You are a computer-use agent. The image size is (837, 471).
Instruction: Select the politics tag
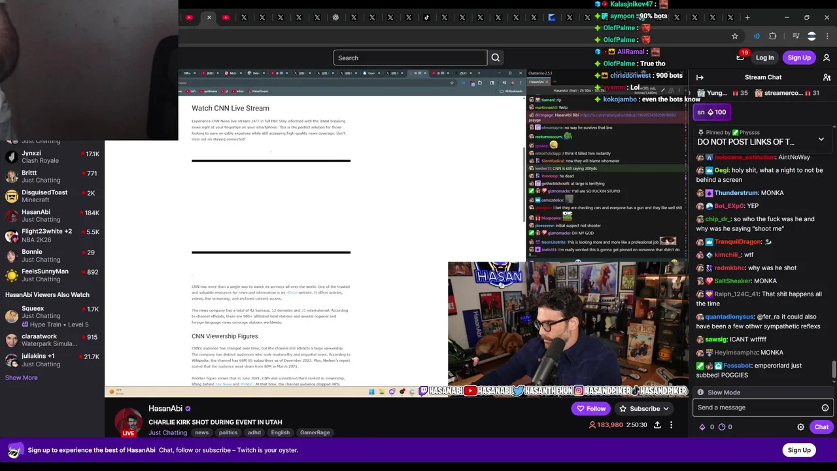click(228, 432)
